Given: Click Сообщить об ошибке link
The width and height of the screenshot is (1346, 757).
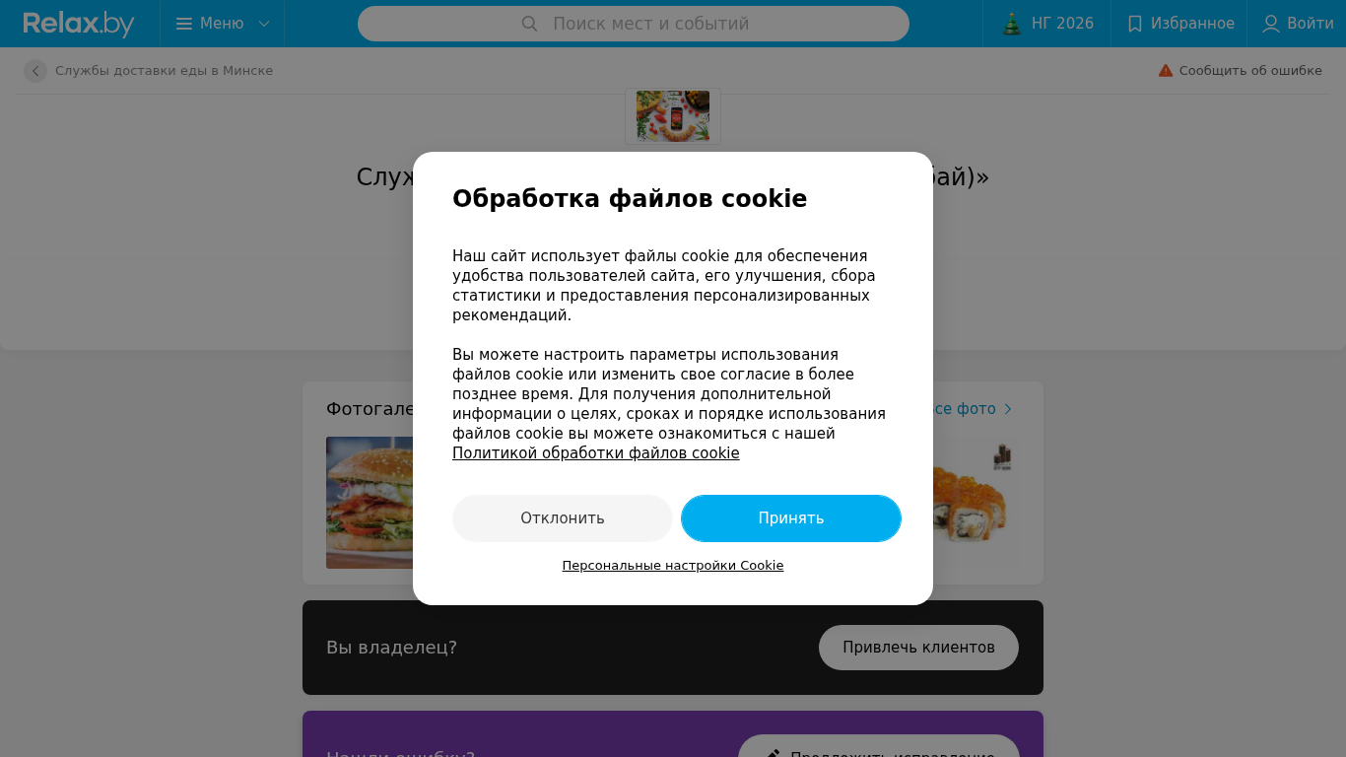Looking at the screenshot, I should pyautogui.click(x=1250, y=71).
